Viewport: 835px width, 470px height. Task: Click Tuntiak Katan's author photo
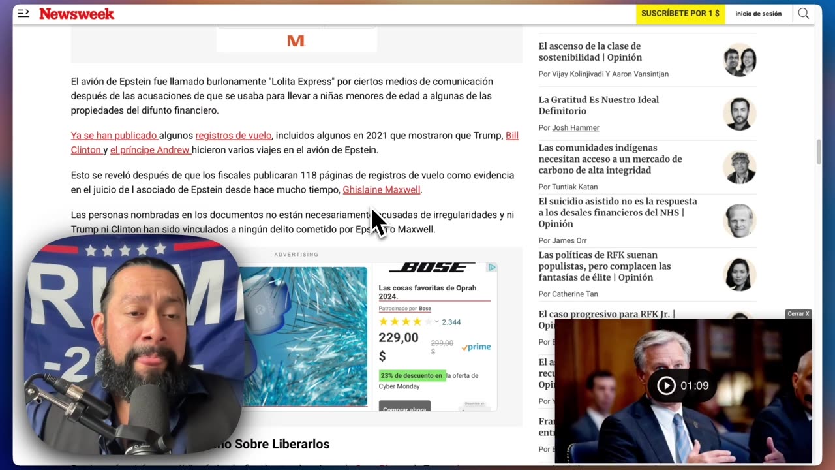[x=740, y=167]
